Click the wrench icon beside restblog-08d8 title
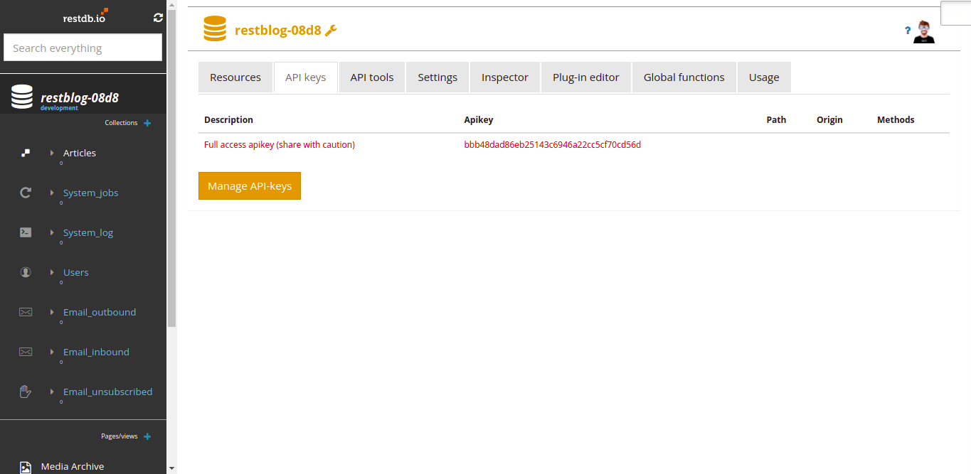Viewport: 971px width, 474px height. pyautogui.click(x=331, y=30)
